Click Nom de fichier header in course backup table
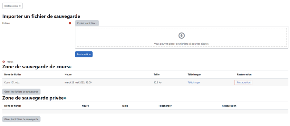The width and height of the screenshot is (290, 126). (13, 74)
